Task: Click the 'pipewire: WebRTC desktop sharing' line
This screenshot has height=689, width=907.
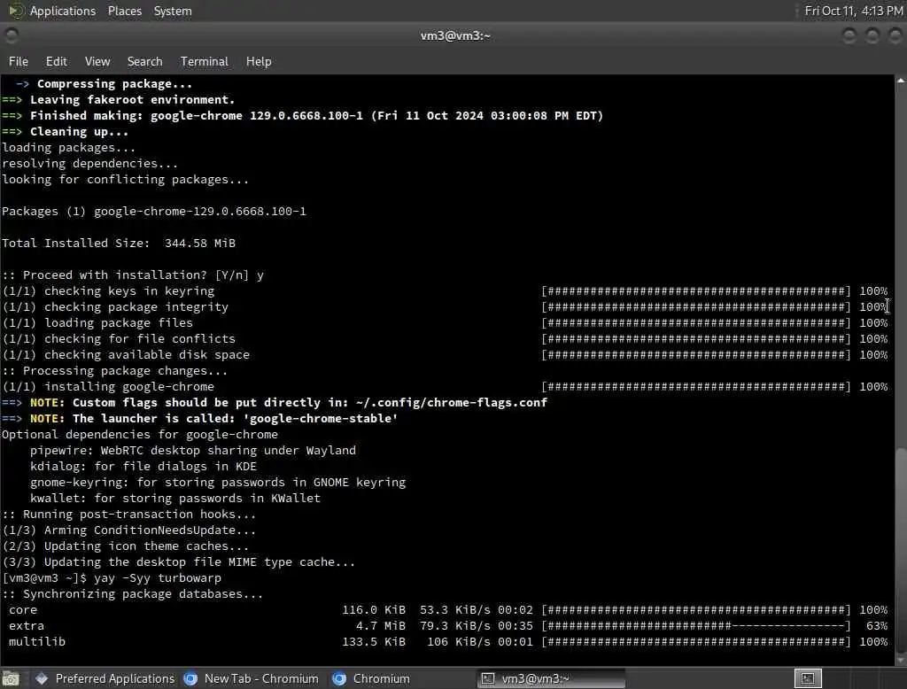Action: 193,450
